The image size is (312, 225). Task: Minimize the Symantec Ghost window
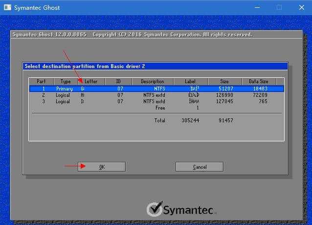[x=257, y=7]
